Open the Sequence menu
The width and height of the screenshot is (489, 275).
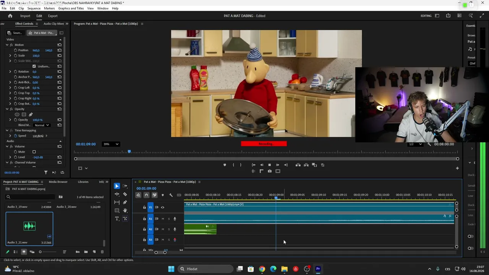pyautogui.click(x=34, y=8)
